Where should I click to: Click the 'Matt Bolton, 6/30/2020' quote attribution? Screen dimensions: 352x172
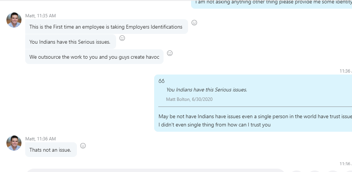click(x=189, y=99)
